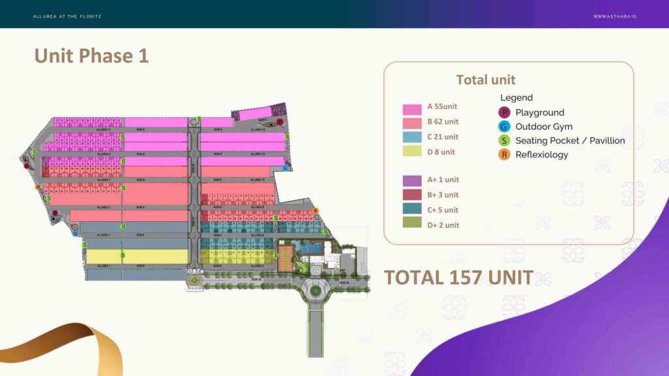This screenshot has width=669, height=376.
Task: Open the WWW.ASTHARA.ID website link
Action: 614,16
